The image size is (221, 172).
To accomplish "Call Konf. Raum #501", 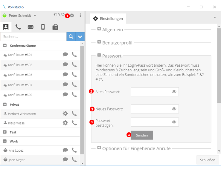I will (74, 55).
